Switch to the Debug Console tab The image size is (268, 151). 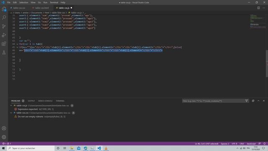[45, 101]
